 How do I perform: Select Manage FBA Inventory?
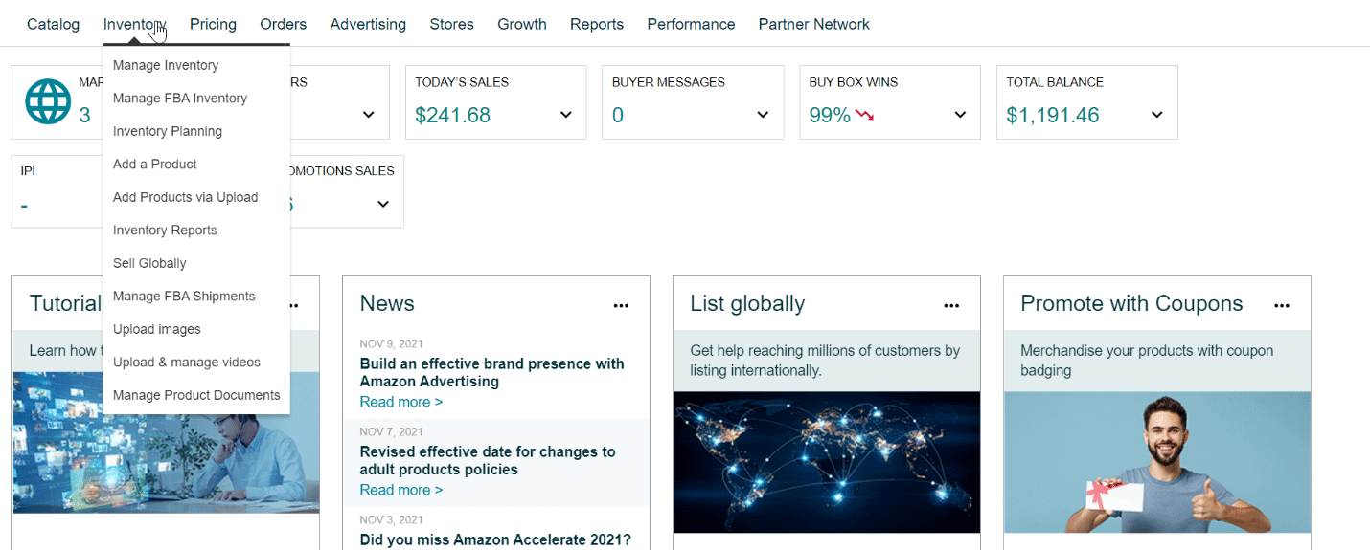click(x=180, y=98)
